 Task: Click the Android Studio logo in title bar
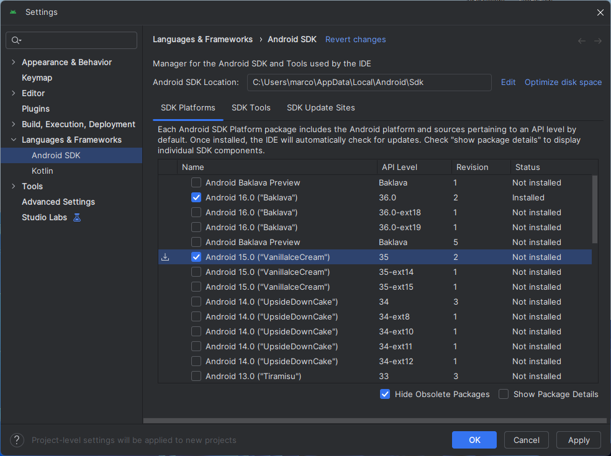pyautogui.click(x=13, y=12)
